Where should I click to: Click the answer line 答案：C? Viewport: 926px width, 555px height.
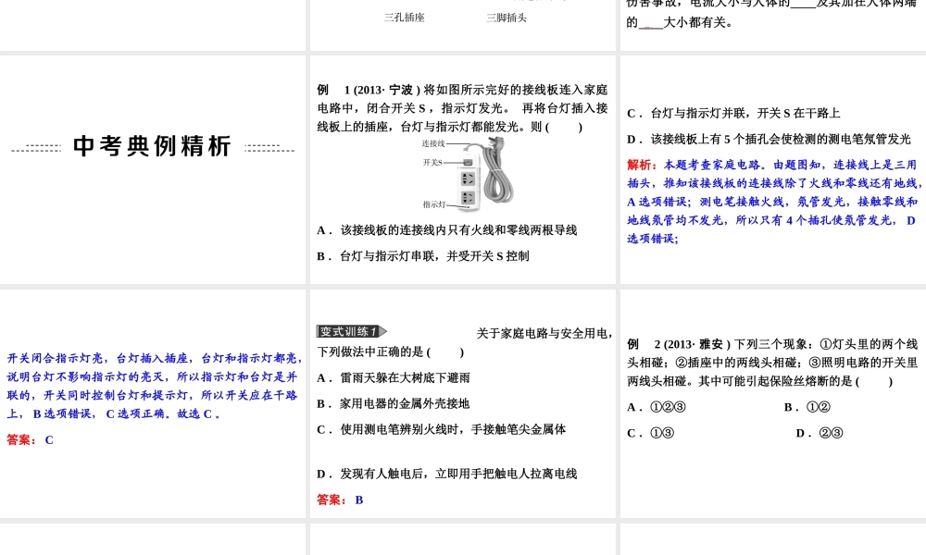click(31, 440)
